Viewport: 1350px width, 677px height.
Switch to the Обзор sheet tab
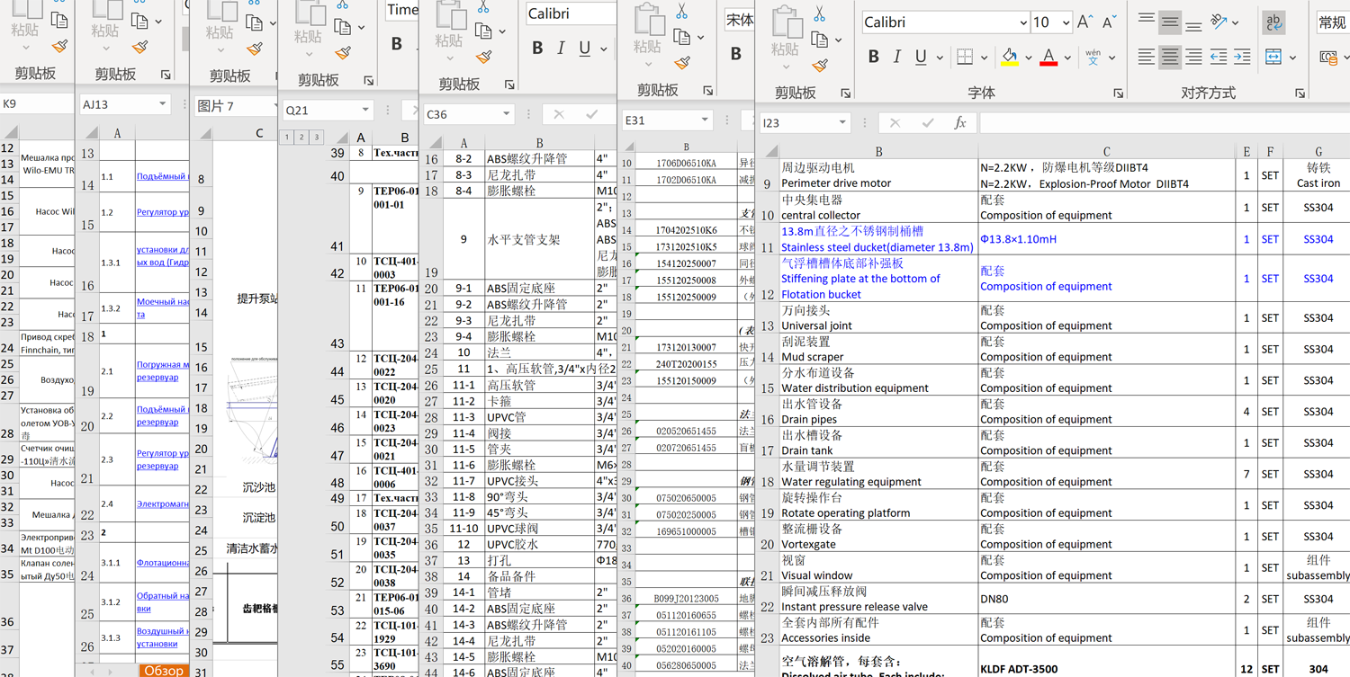[x=164, y=670]
